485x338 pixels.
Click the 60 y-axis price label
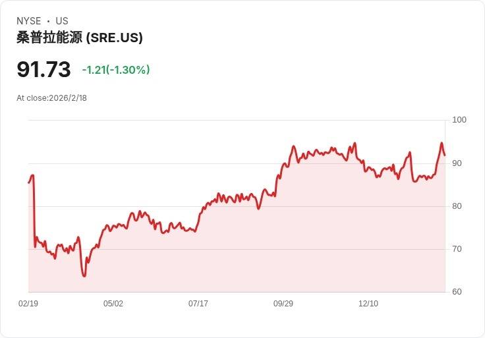point(457,292)
